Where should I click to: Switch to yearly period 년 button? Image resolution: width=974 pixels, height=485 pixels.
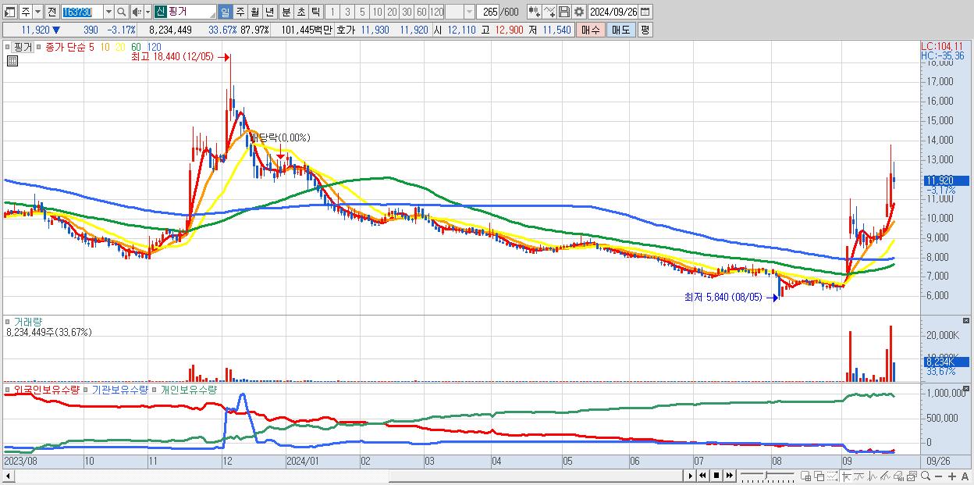coord(269,12)
